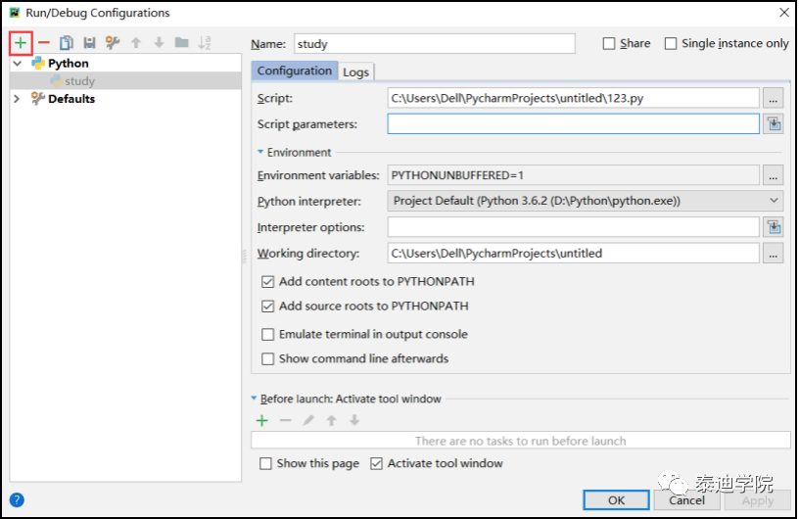Check Emulate terminal in output console
This screenshot has height=519, width=799.
268,335
